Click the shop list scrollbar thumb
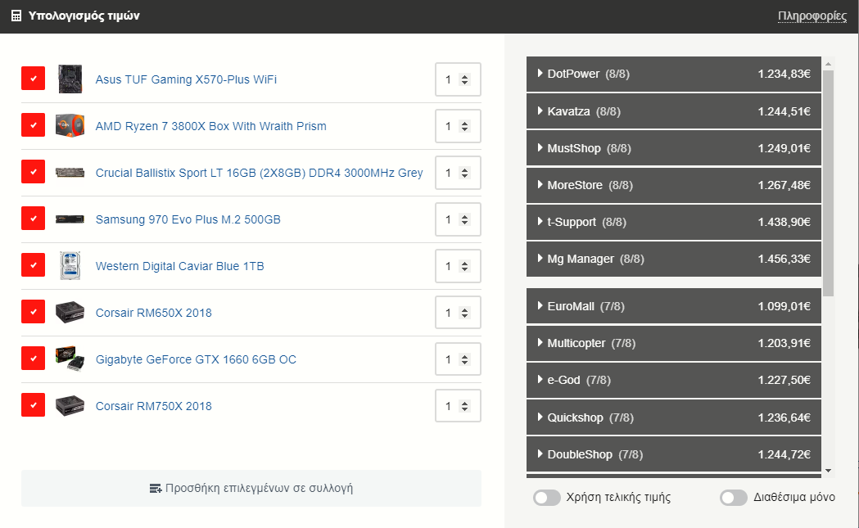 [x=829, y=183]
